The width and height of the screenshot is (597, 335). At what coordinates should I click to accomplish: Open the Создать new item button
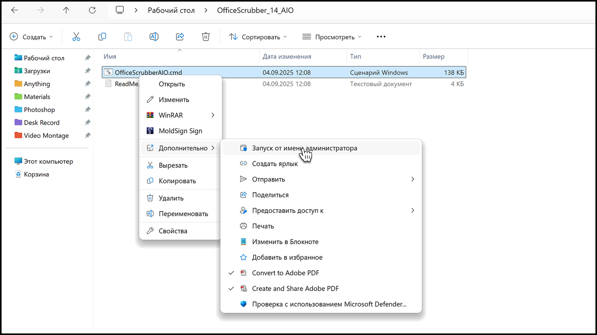click(31, 37)
